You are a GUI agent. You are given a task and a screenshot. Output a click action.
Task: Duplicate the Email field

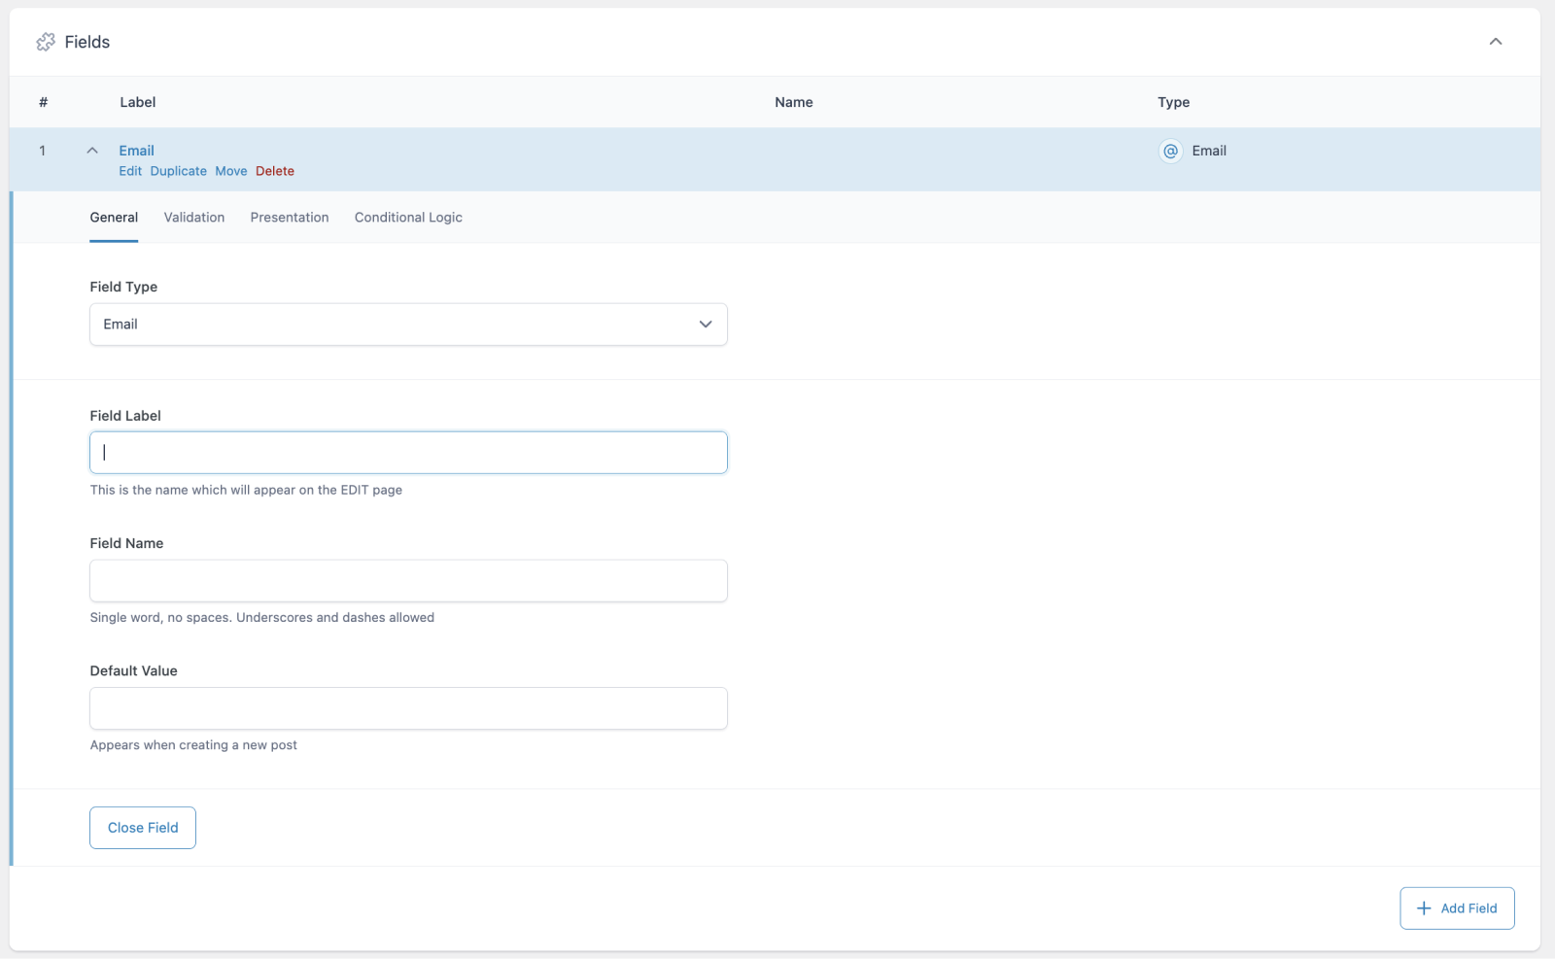(178, 171)
